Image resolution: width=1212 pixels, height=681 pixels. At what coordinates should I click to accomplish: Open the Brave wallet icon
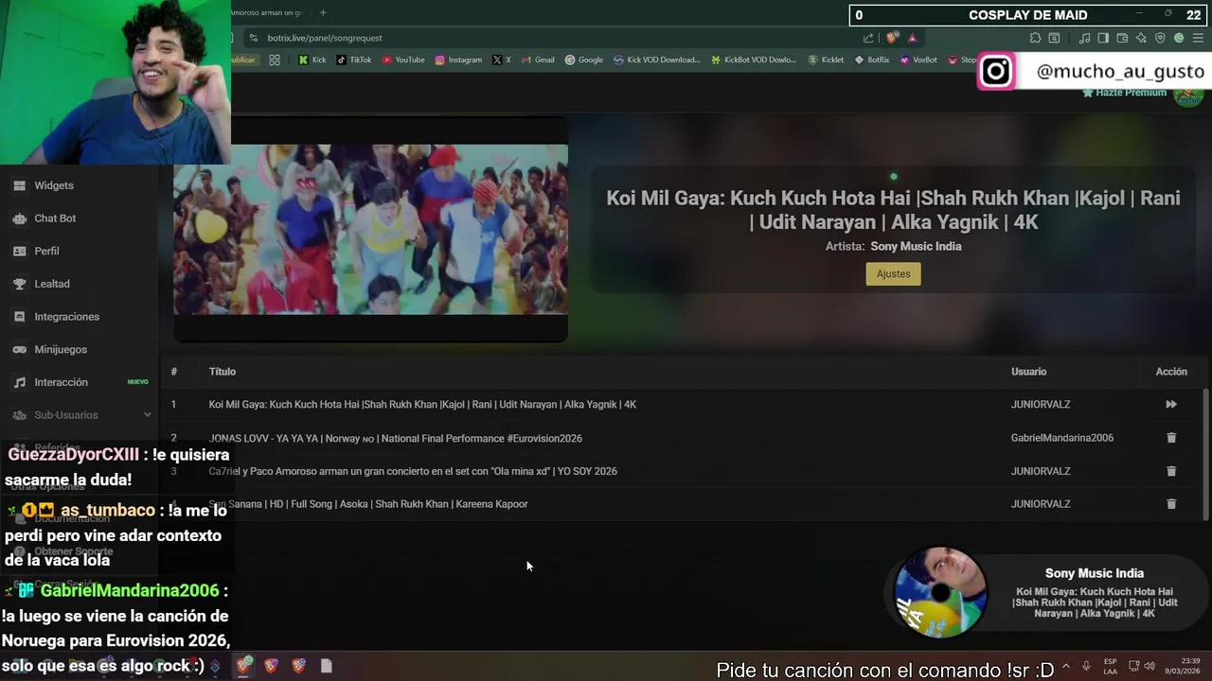pyautogui.click(x=1122, y=38)
